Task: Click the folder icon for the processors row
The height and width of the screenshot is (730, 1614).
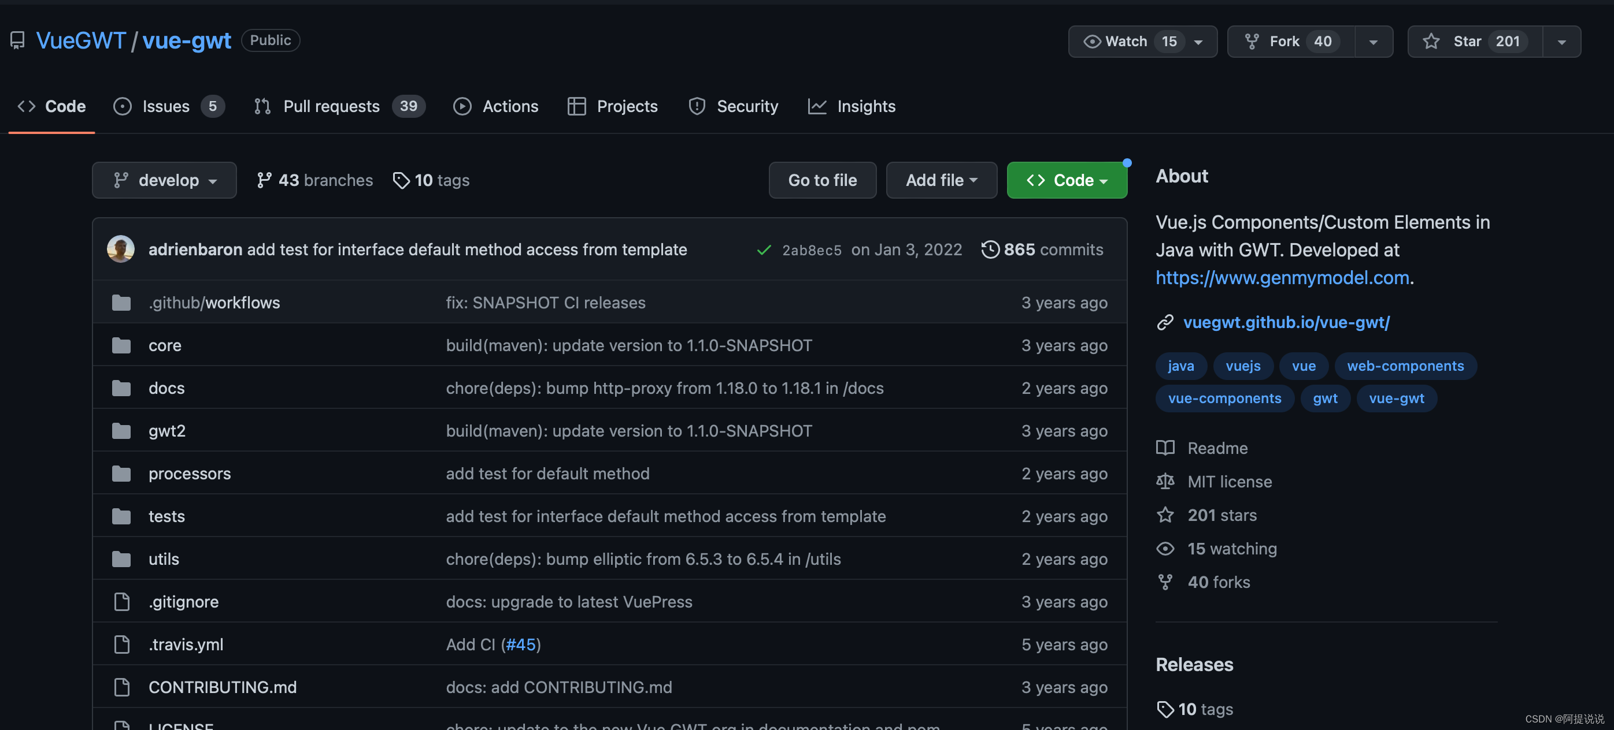Action: click(121, 474)
